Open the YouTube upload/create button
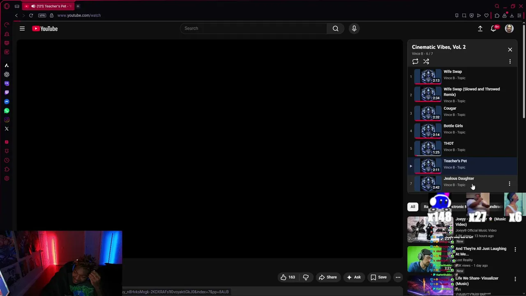526x296 pixels. [x=480, y=28]
